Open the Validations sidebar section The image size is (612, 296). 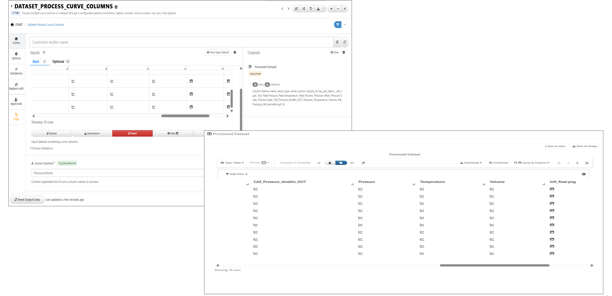16,71
